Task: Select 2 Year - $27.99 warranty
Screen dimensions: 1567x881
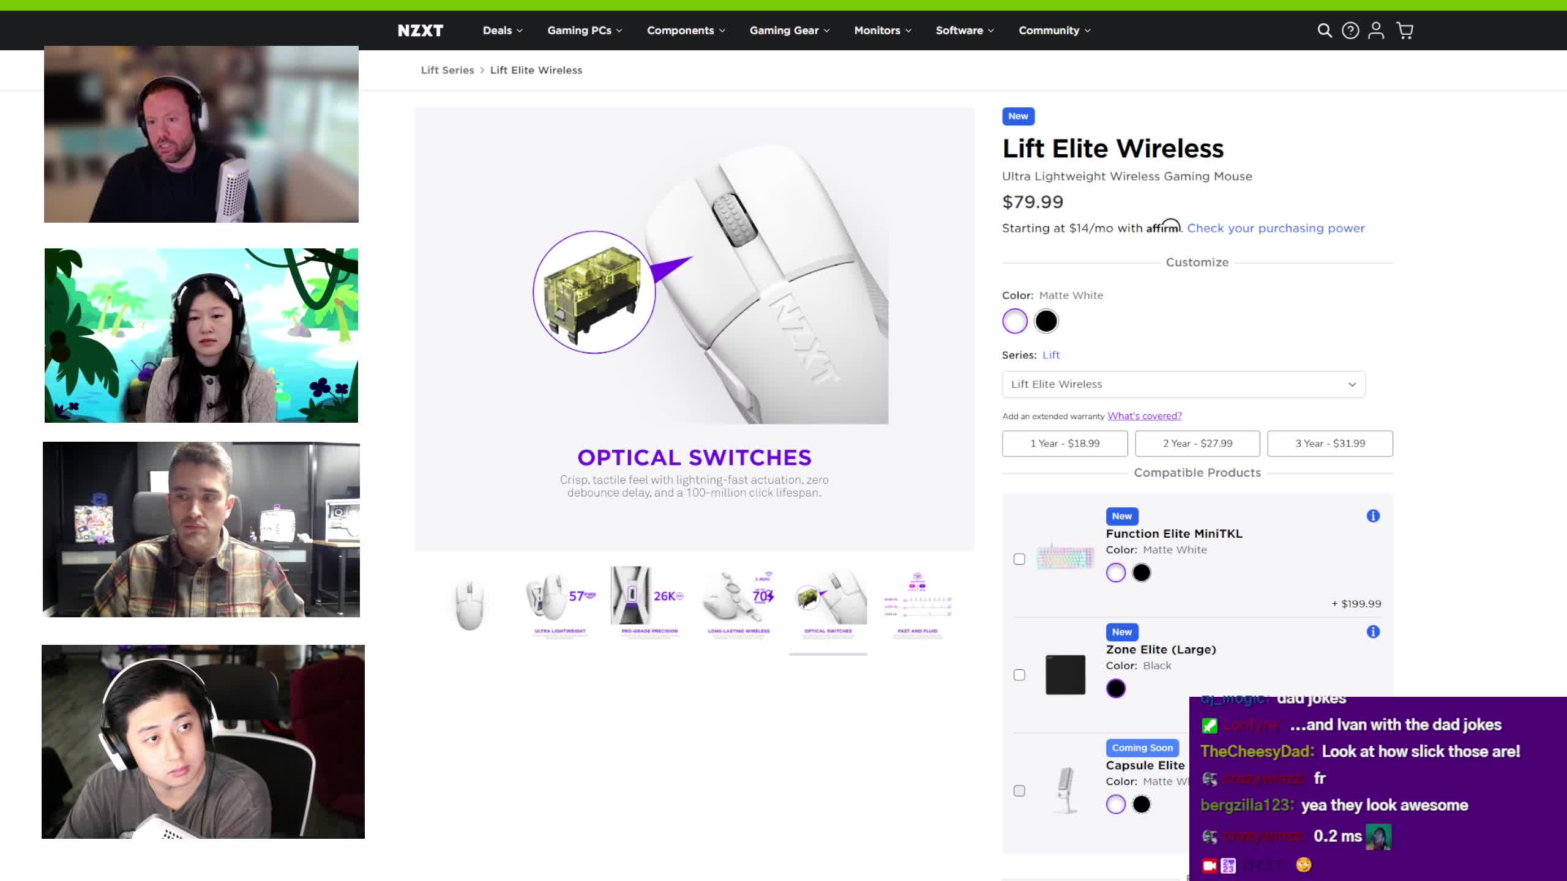Action: 1197,444
